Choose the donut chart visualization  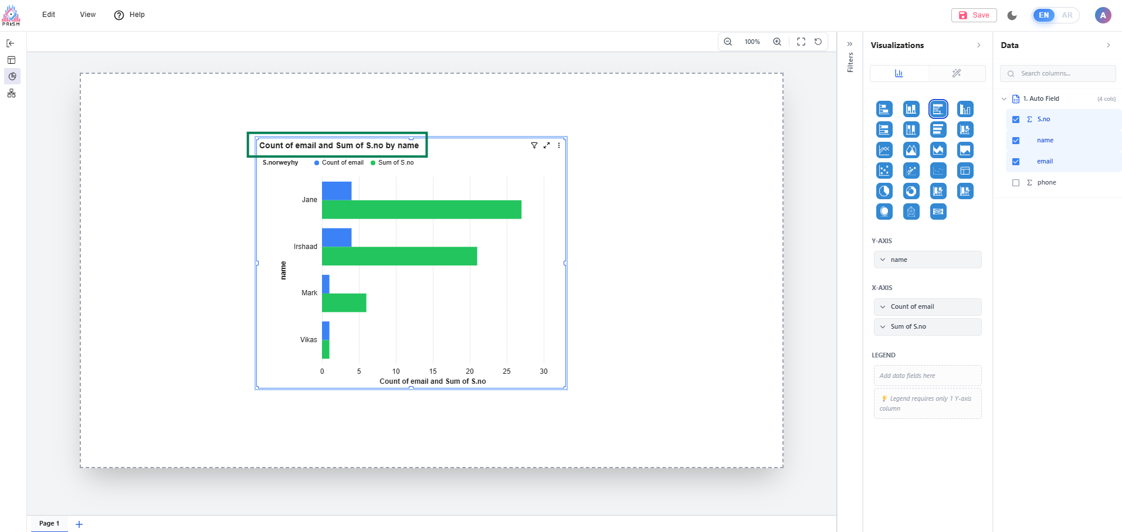[x=911, y=191]
